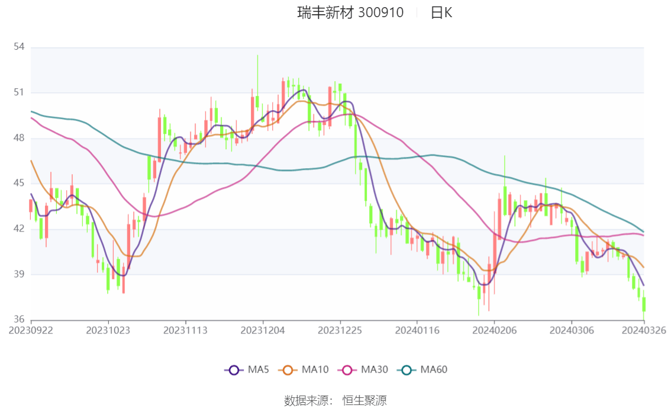
Task: Click the 20231204 date on the x-axis
Action: [263, 330]
